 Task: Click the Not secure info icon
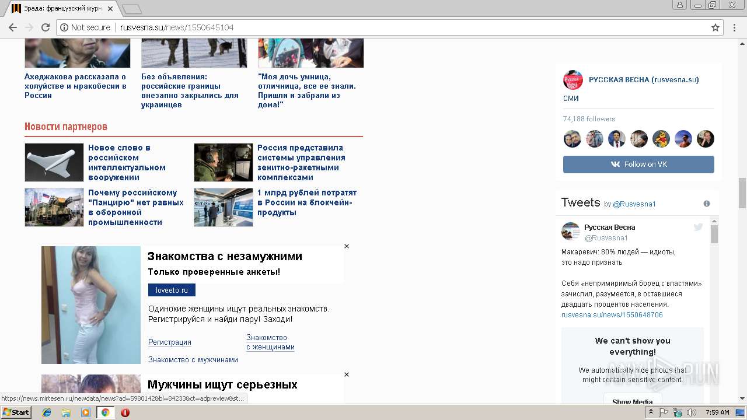pyautogui.click(x=64, y=27)
